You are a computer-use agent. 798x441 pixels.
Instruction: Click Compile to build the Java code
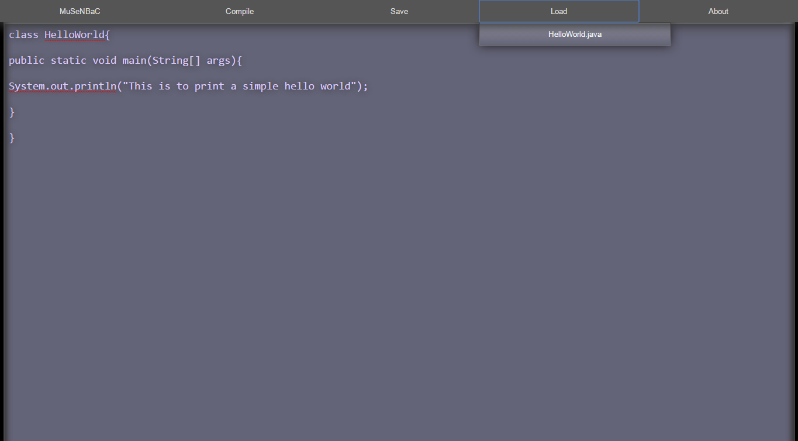click(239, 11)
